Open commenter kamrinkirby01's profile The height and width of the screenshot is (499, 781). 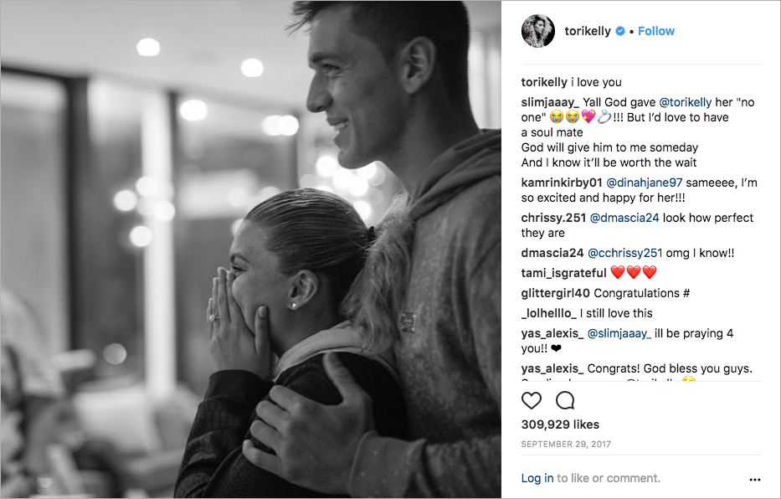point(562,183)
